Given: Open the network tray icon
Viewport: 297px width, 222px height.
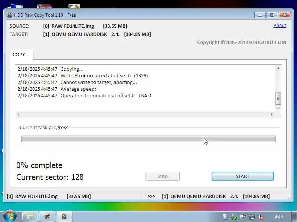Looking at the screenshot, I should pos(252,217).
